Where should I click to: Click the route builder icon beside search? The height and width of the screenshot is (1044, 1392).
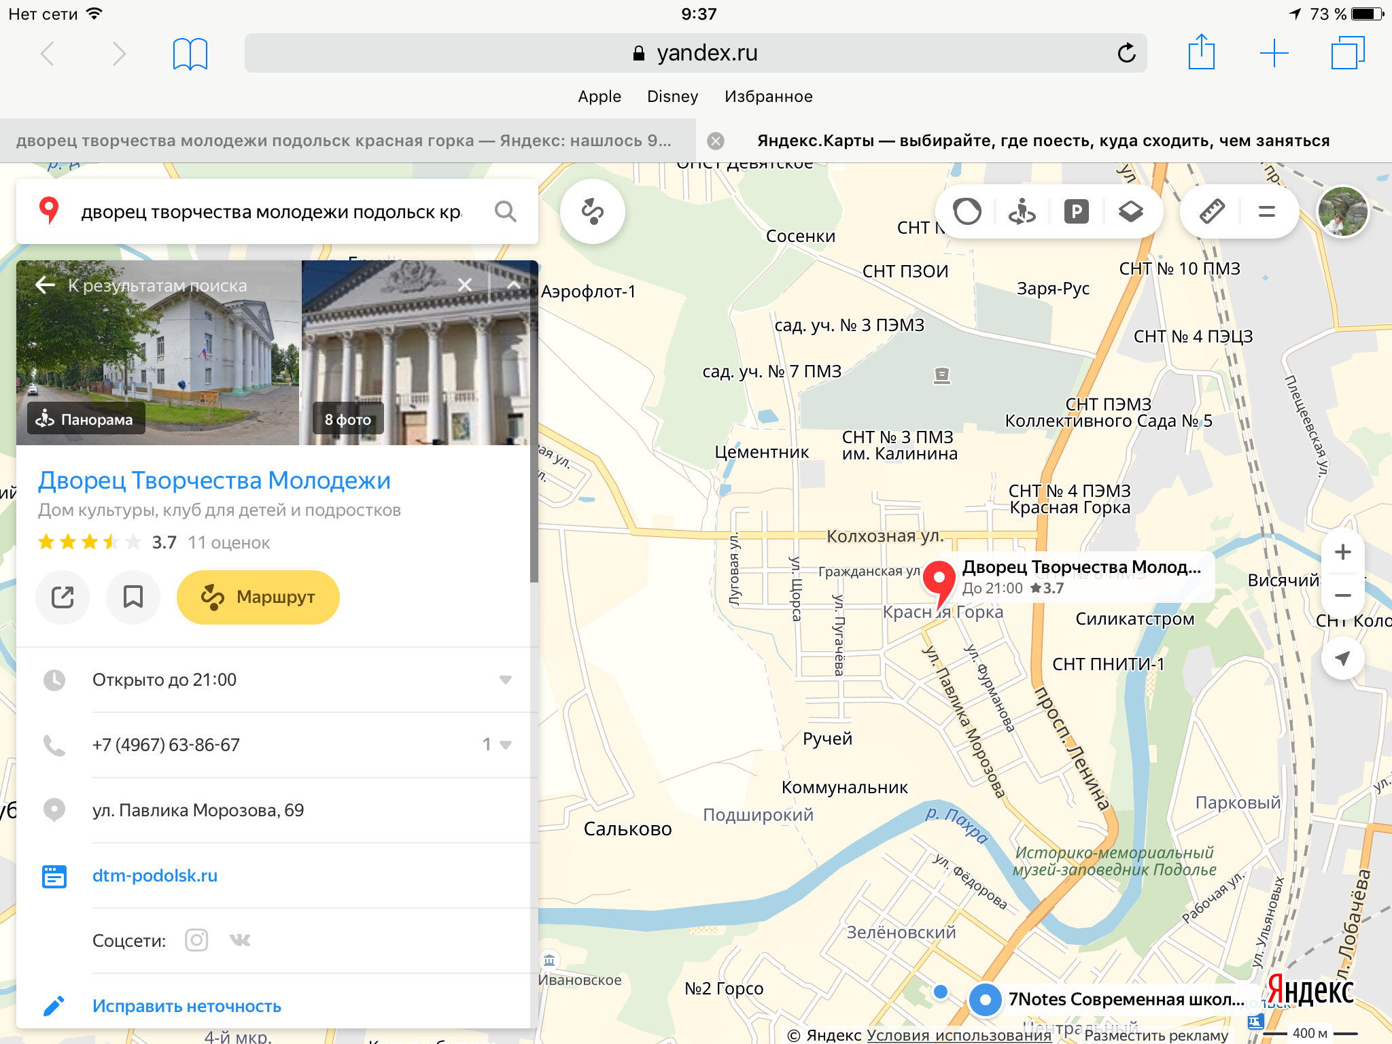click(x=592, y=211)
